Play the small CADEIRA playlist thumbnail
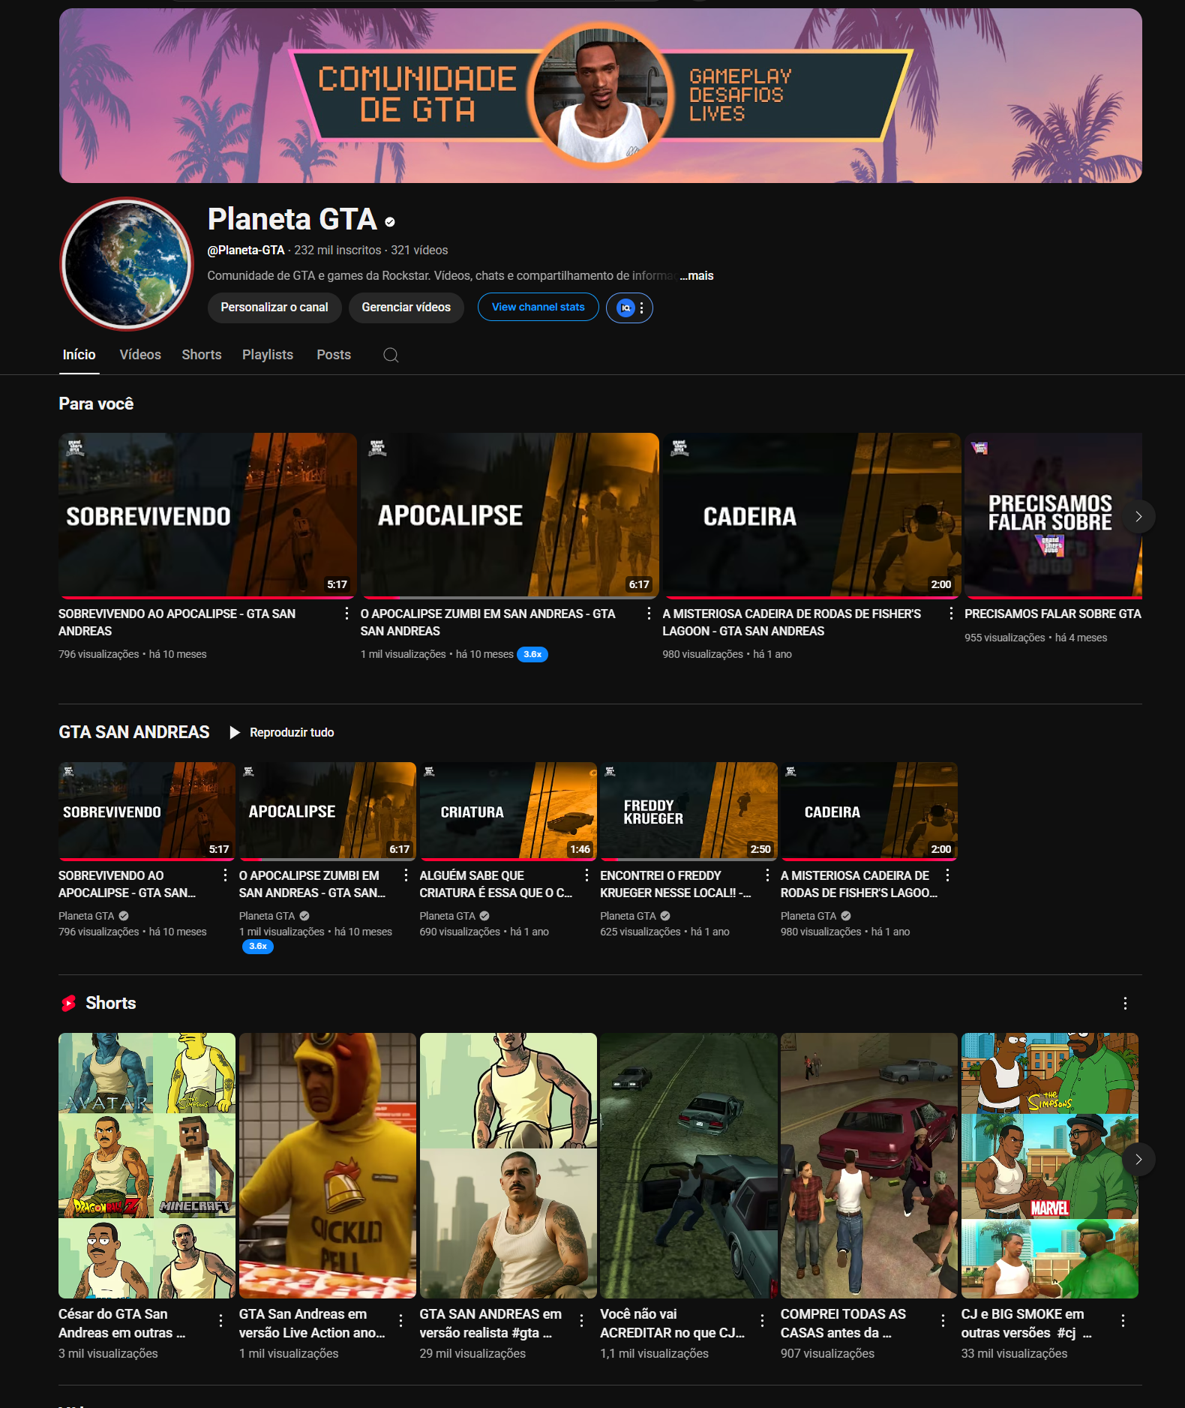 [869, 811]
